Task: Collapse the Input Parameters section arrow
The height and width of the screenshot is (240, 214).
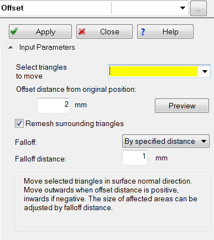Action: click(x=11, y=48)
